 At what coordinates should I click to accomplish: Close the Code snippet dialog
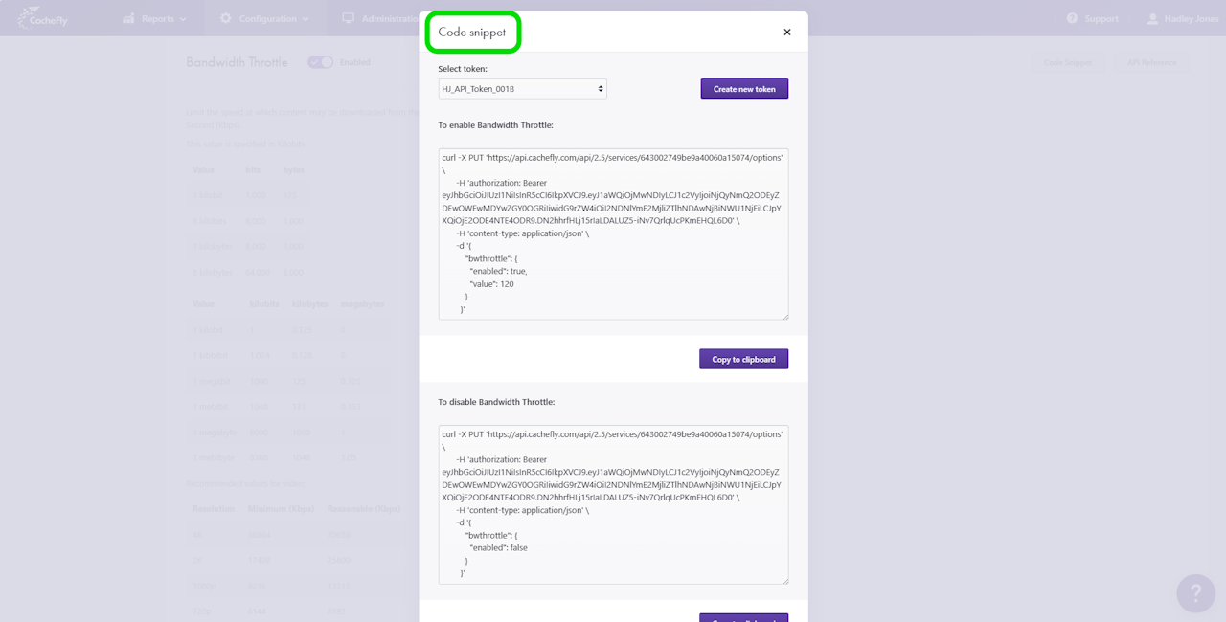pos(787,33)
